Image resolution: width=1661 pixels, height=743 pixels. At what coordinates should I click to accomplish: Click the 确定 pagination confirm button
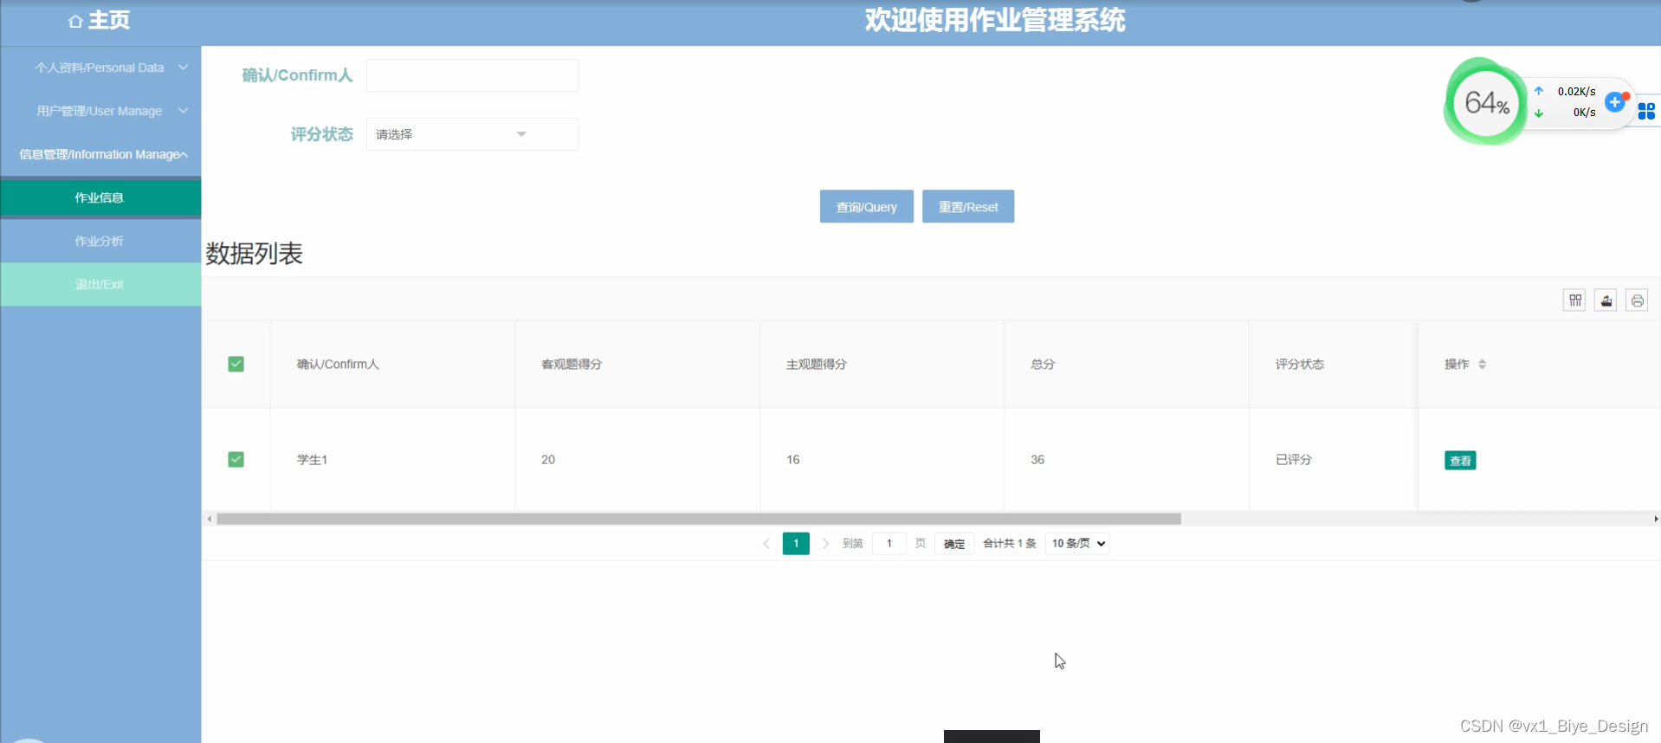point(954,544)
